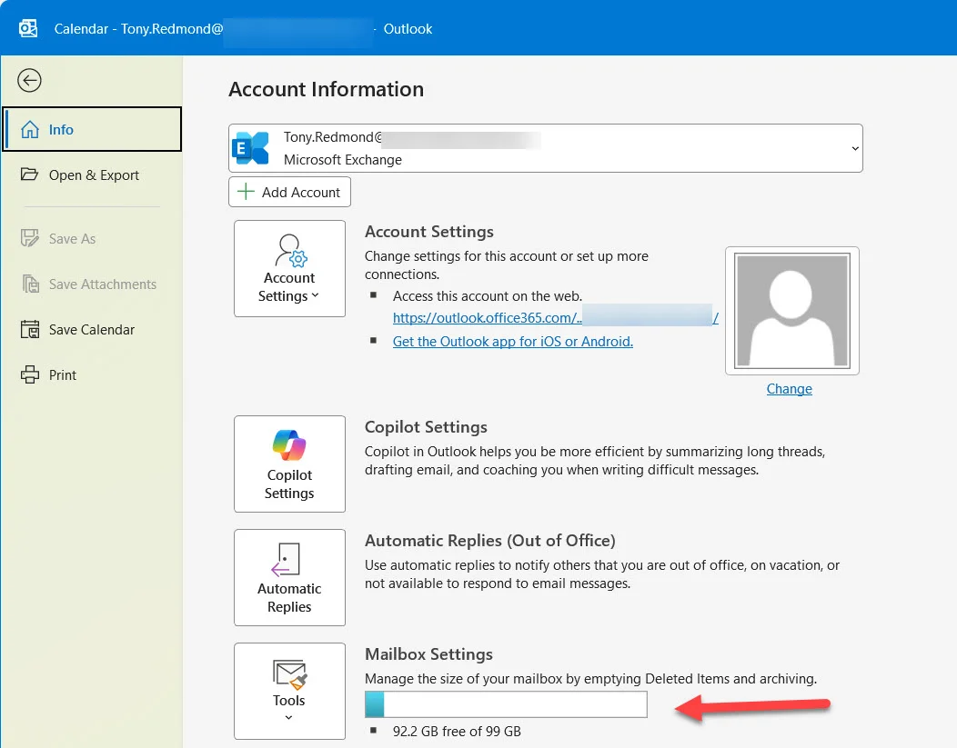Click the green plus icon of Add Account
The width and height of the screenshot is (957, 748).
(x=246, y=192)
